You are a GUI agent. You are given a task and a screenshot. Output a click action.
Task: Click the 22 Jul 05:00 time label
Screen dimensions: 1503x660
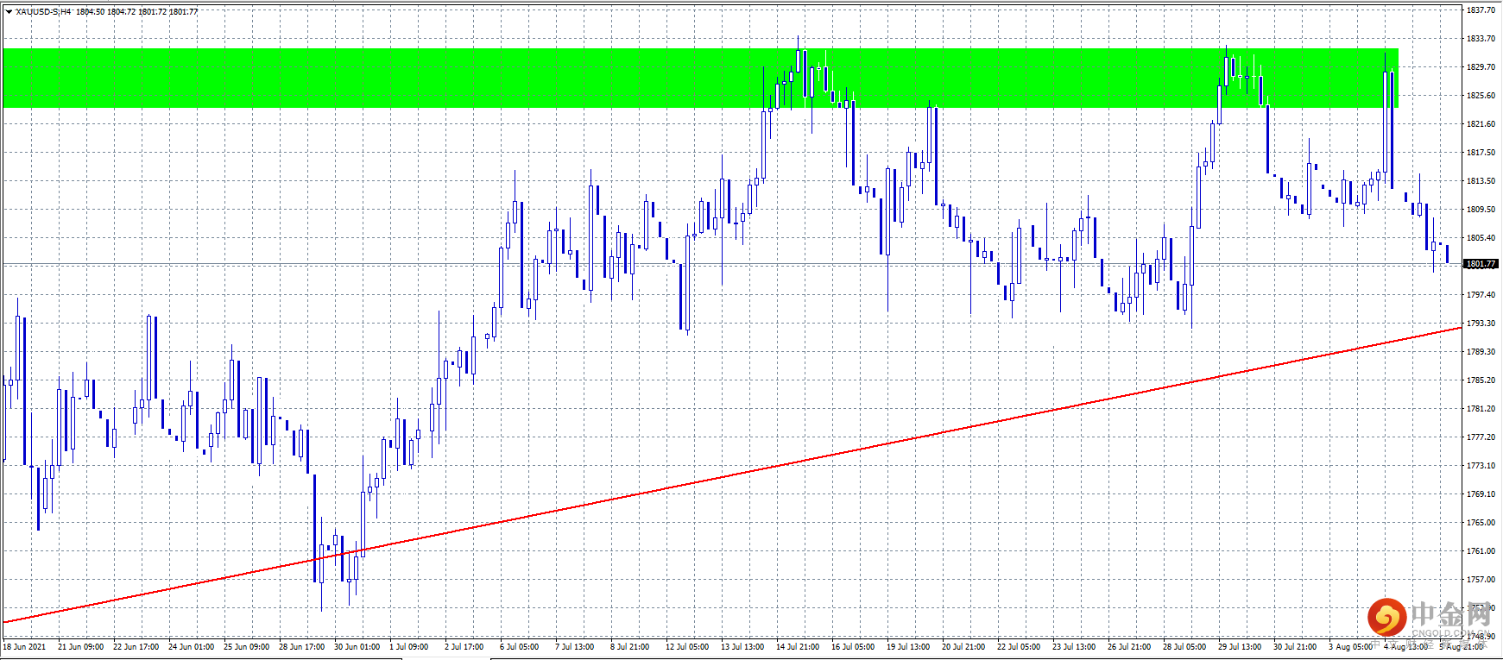point(1019,647)
